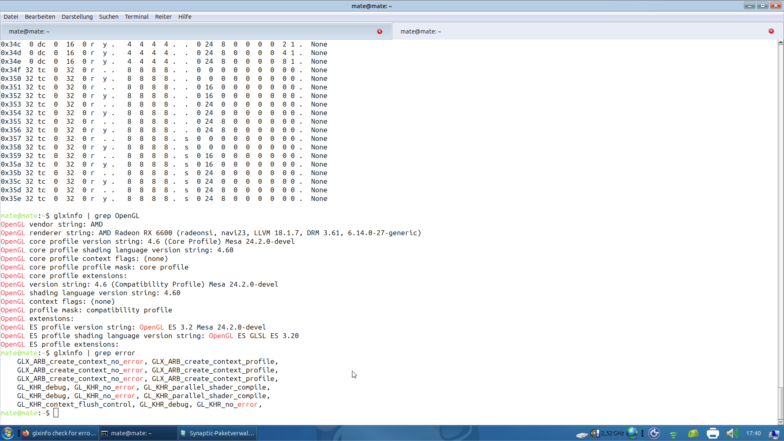The height and width of the screenshot is (441, 784).
Task: Click the blue clock update icon
Action: tap(654, 433)
